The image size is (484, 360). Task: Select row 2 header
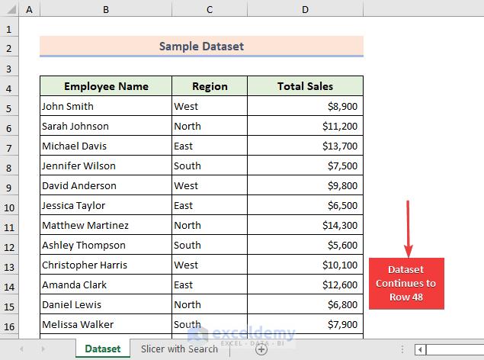coord(9,48)
